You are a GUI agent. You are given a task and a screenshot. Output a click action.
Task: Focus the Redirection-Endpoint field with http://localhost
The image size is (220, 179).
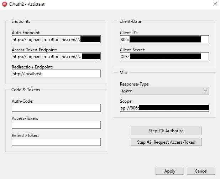point(56,73)
